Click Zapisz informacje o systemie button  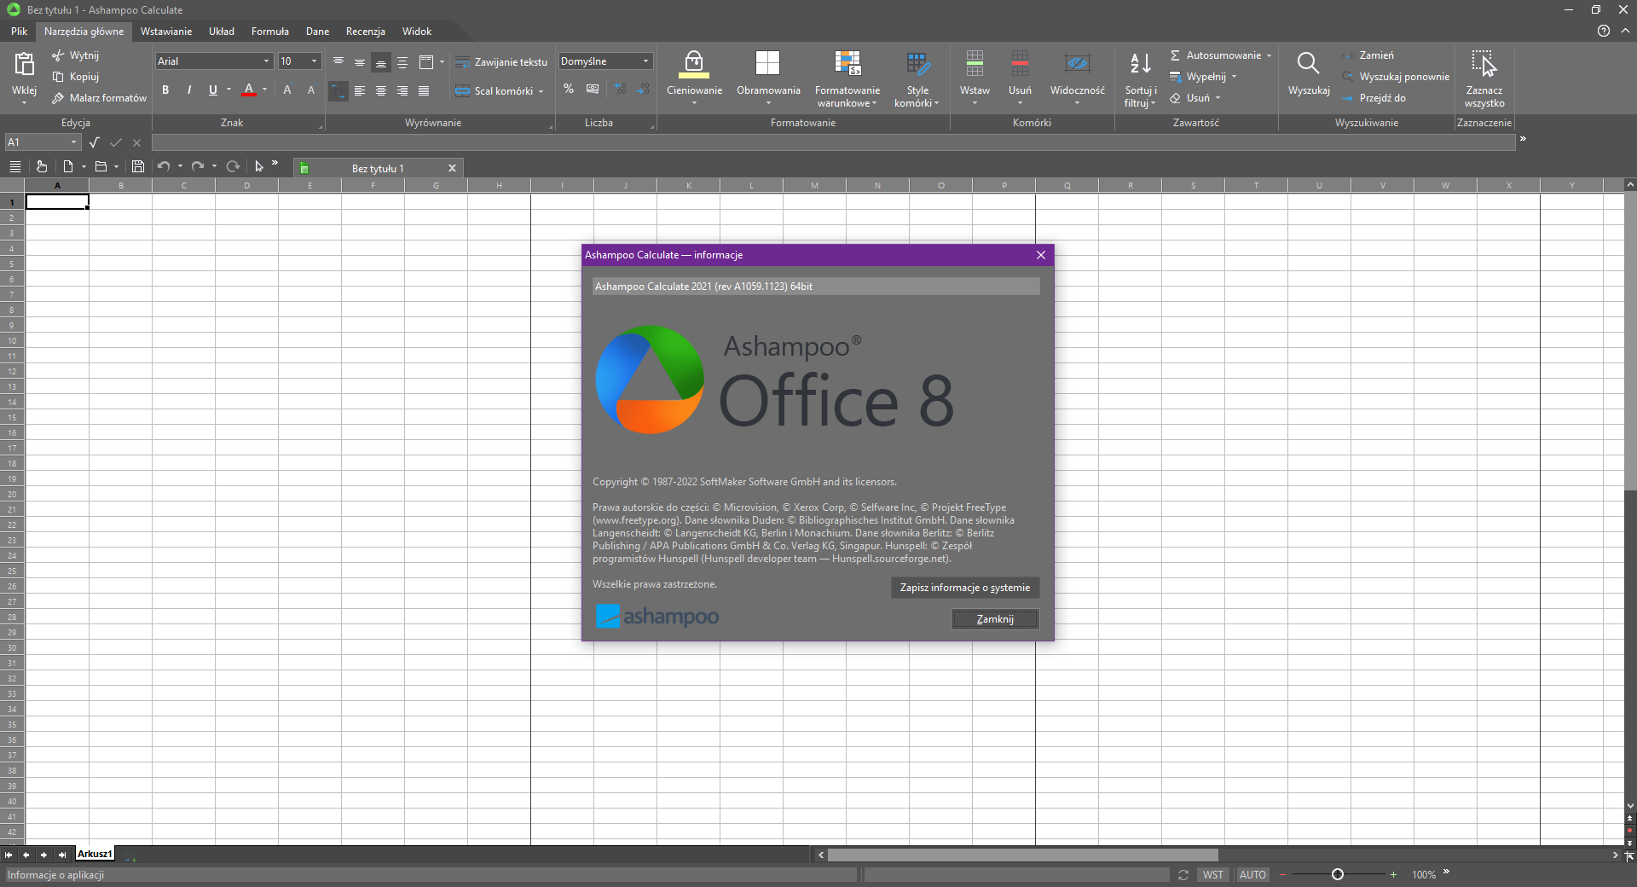(965, 588)
